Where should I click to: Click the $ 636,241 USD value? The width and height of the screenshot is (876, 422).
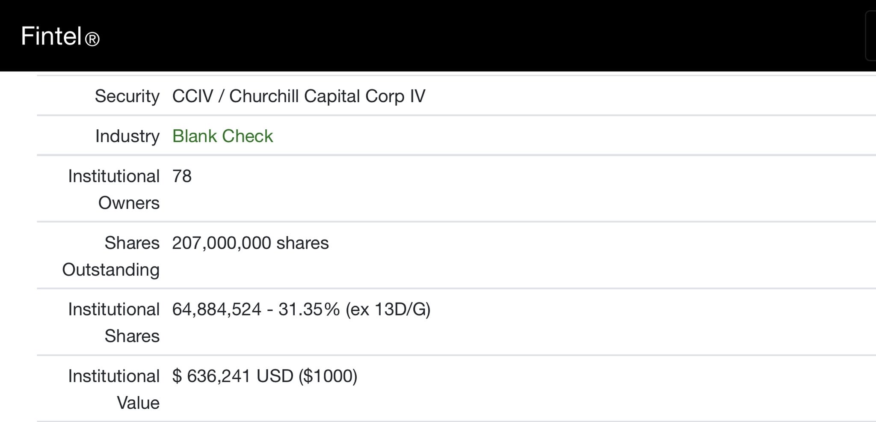coord(233,376)
